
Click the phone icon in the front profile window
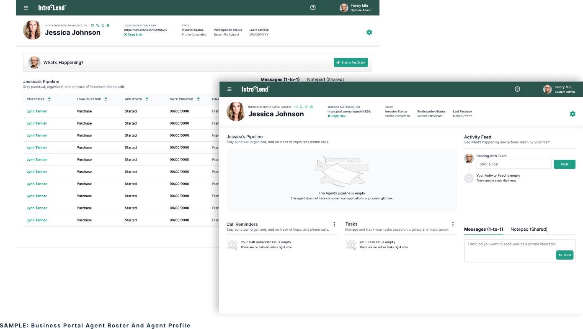point(301,107)
